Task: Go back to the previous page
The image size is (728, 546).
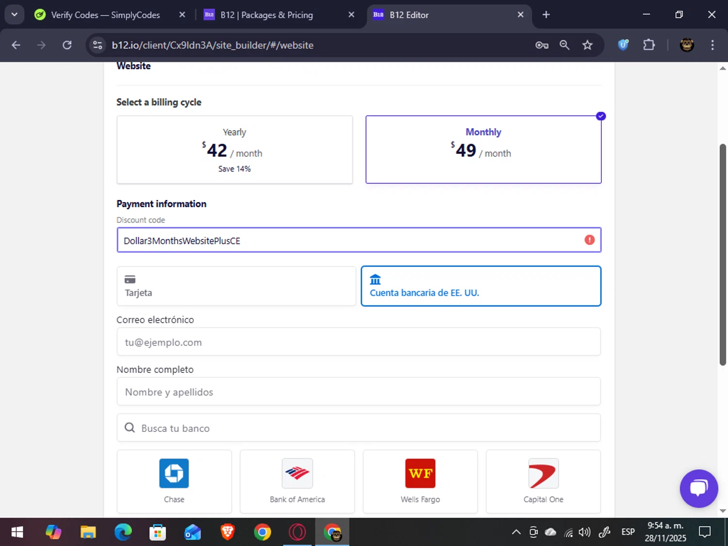Action: coord(16,45)
